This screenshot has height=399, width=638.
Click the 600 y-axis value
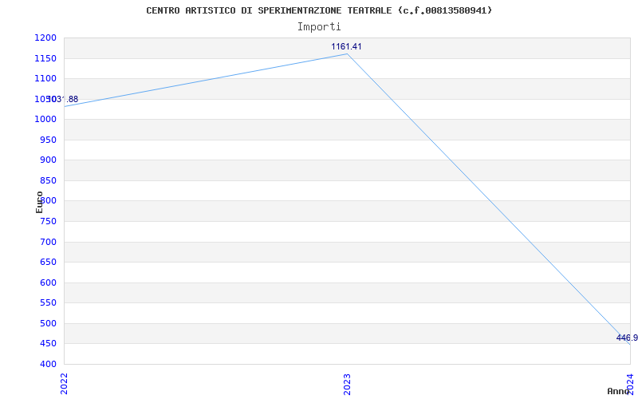(48, 282)
